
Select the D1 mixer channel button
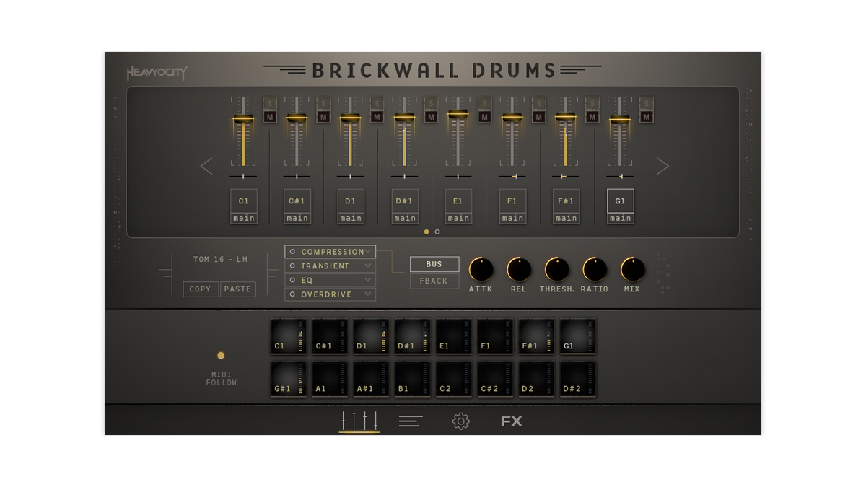point(351,201)
